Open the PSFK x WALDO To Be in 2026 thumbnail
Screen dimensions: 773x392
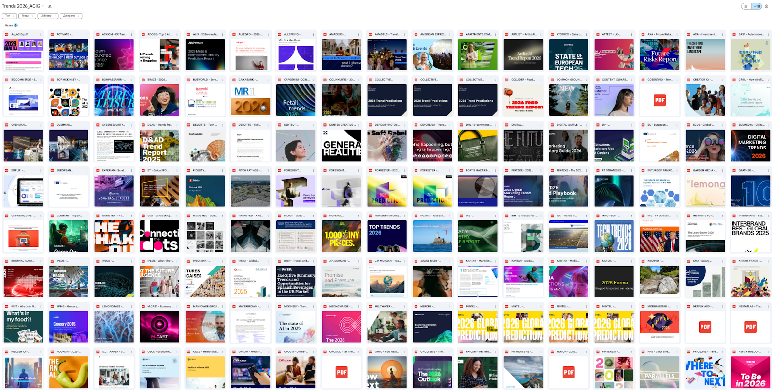pos(751,372)
